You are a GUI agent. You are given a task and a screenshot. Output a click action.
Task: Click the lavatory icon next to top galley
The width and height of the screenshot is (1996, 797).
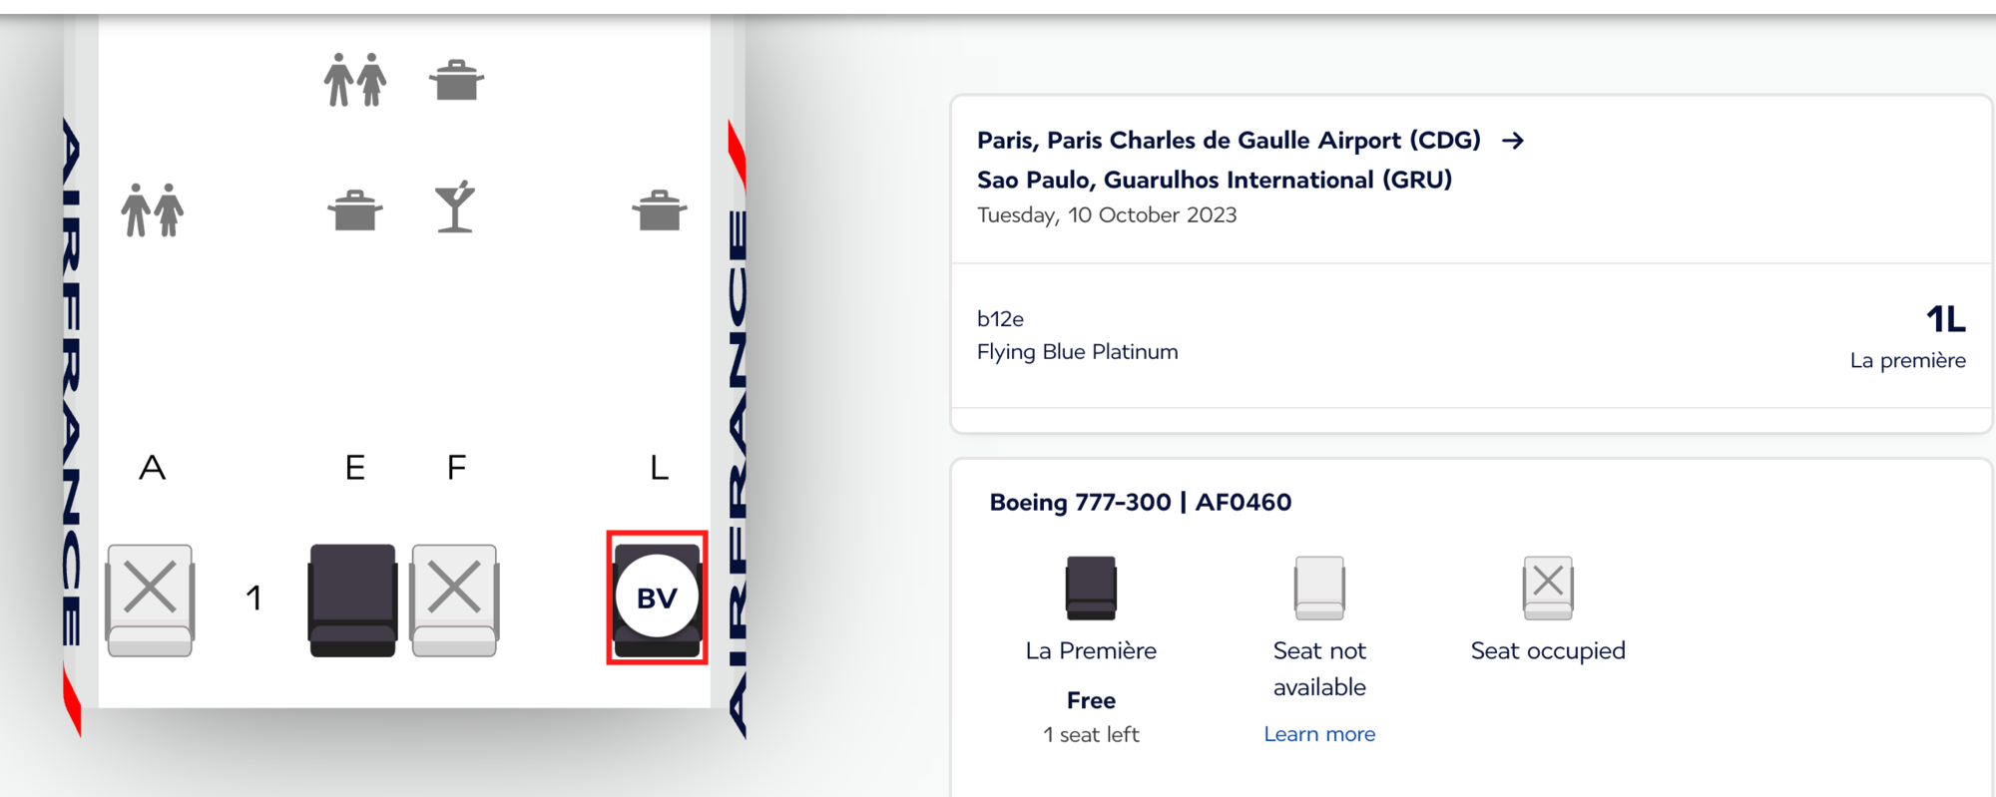[x=355, y=80]
